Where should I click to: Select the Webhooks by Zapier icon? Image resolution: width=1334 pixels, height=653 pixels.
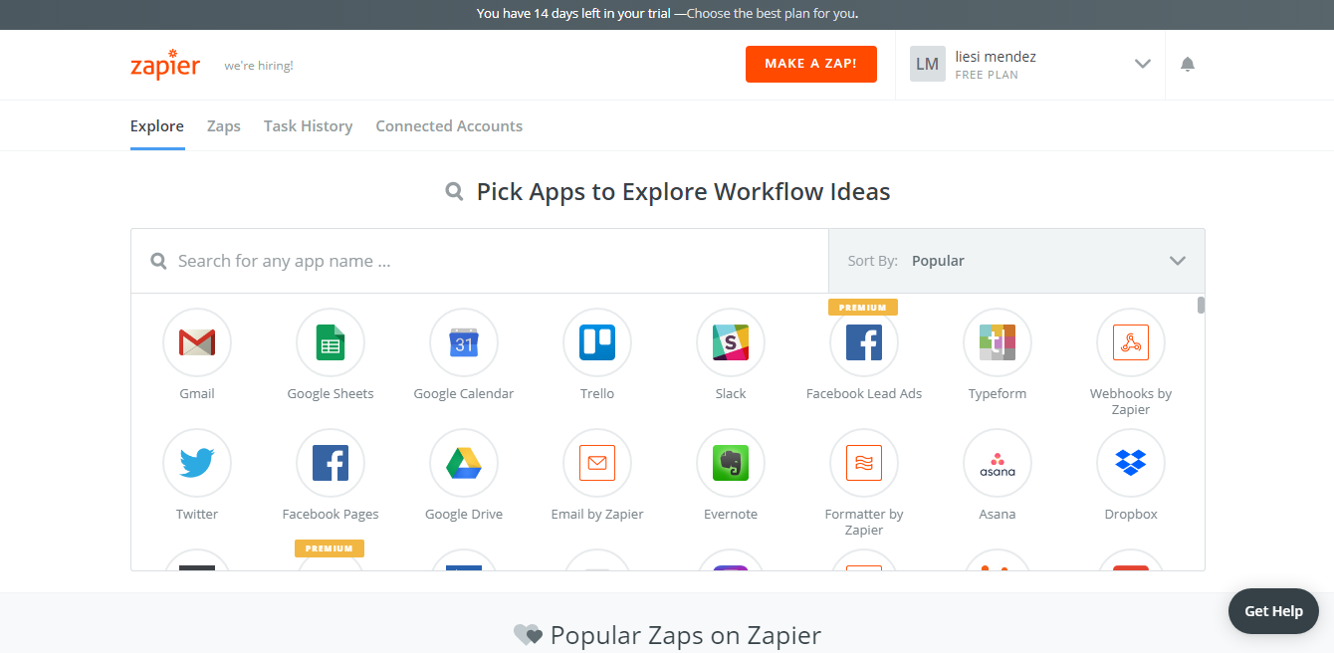click(1131, 342)
